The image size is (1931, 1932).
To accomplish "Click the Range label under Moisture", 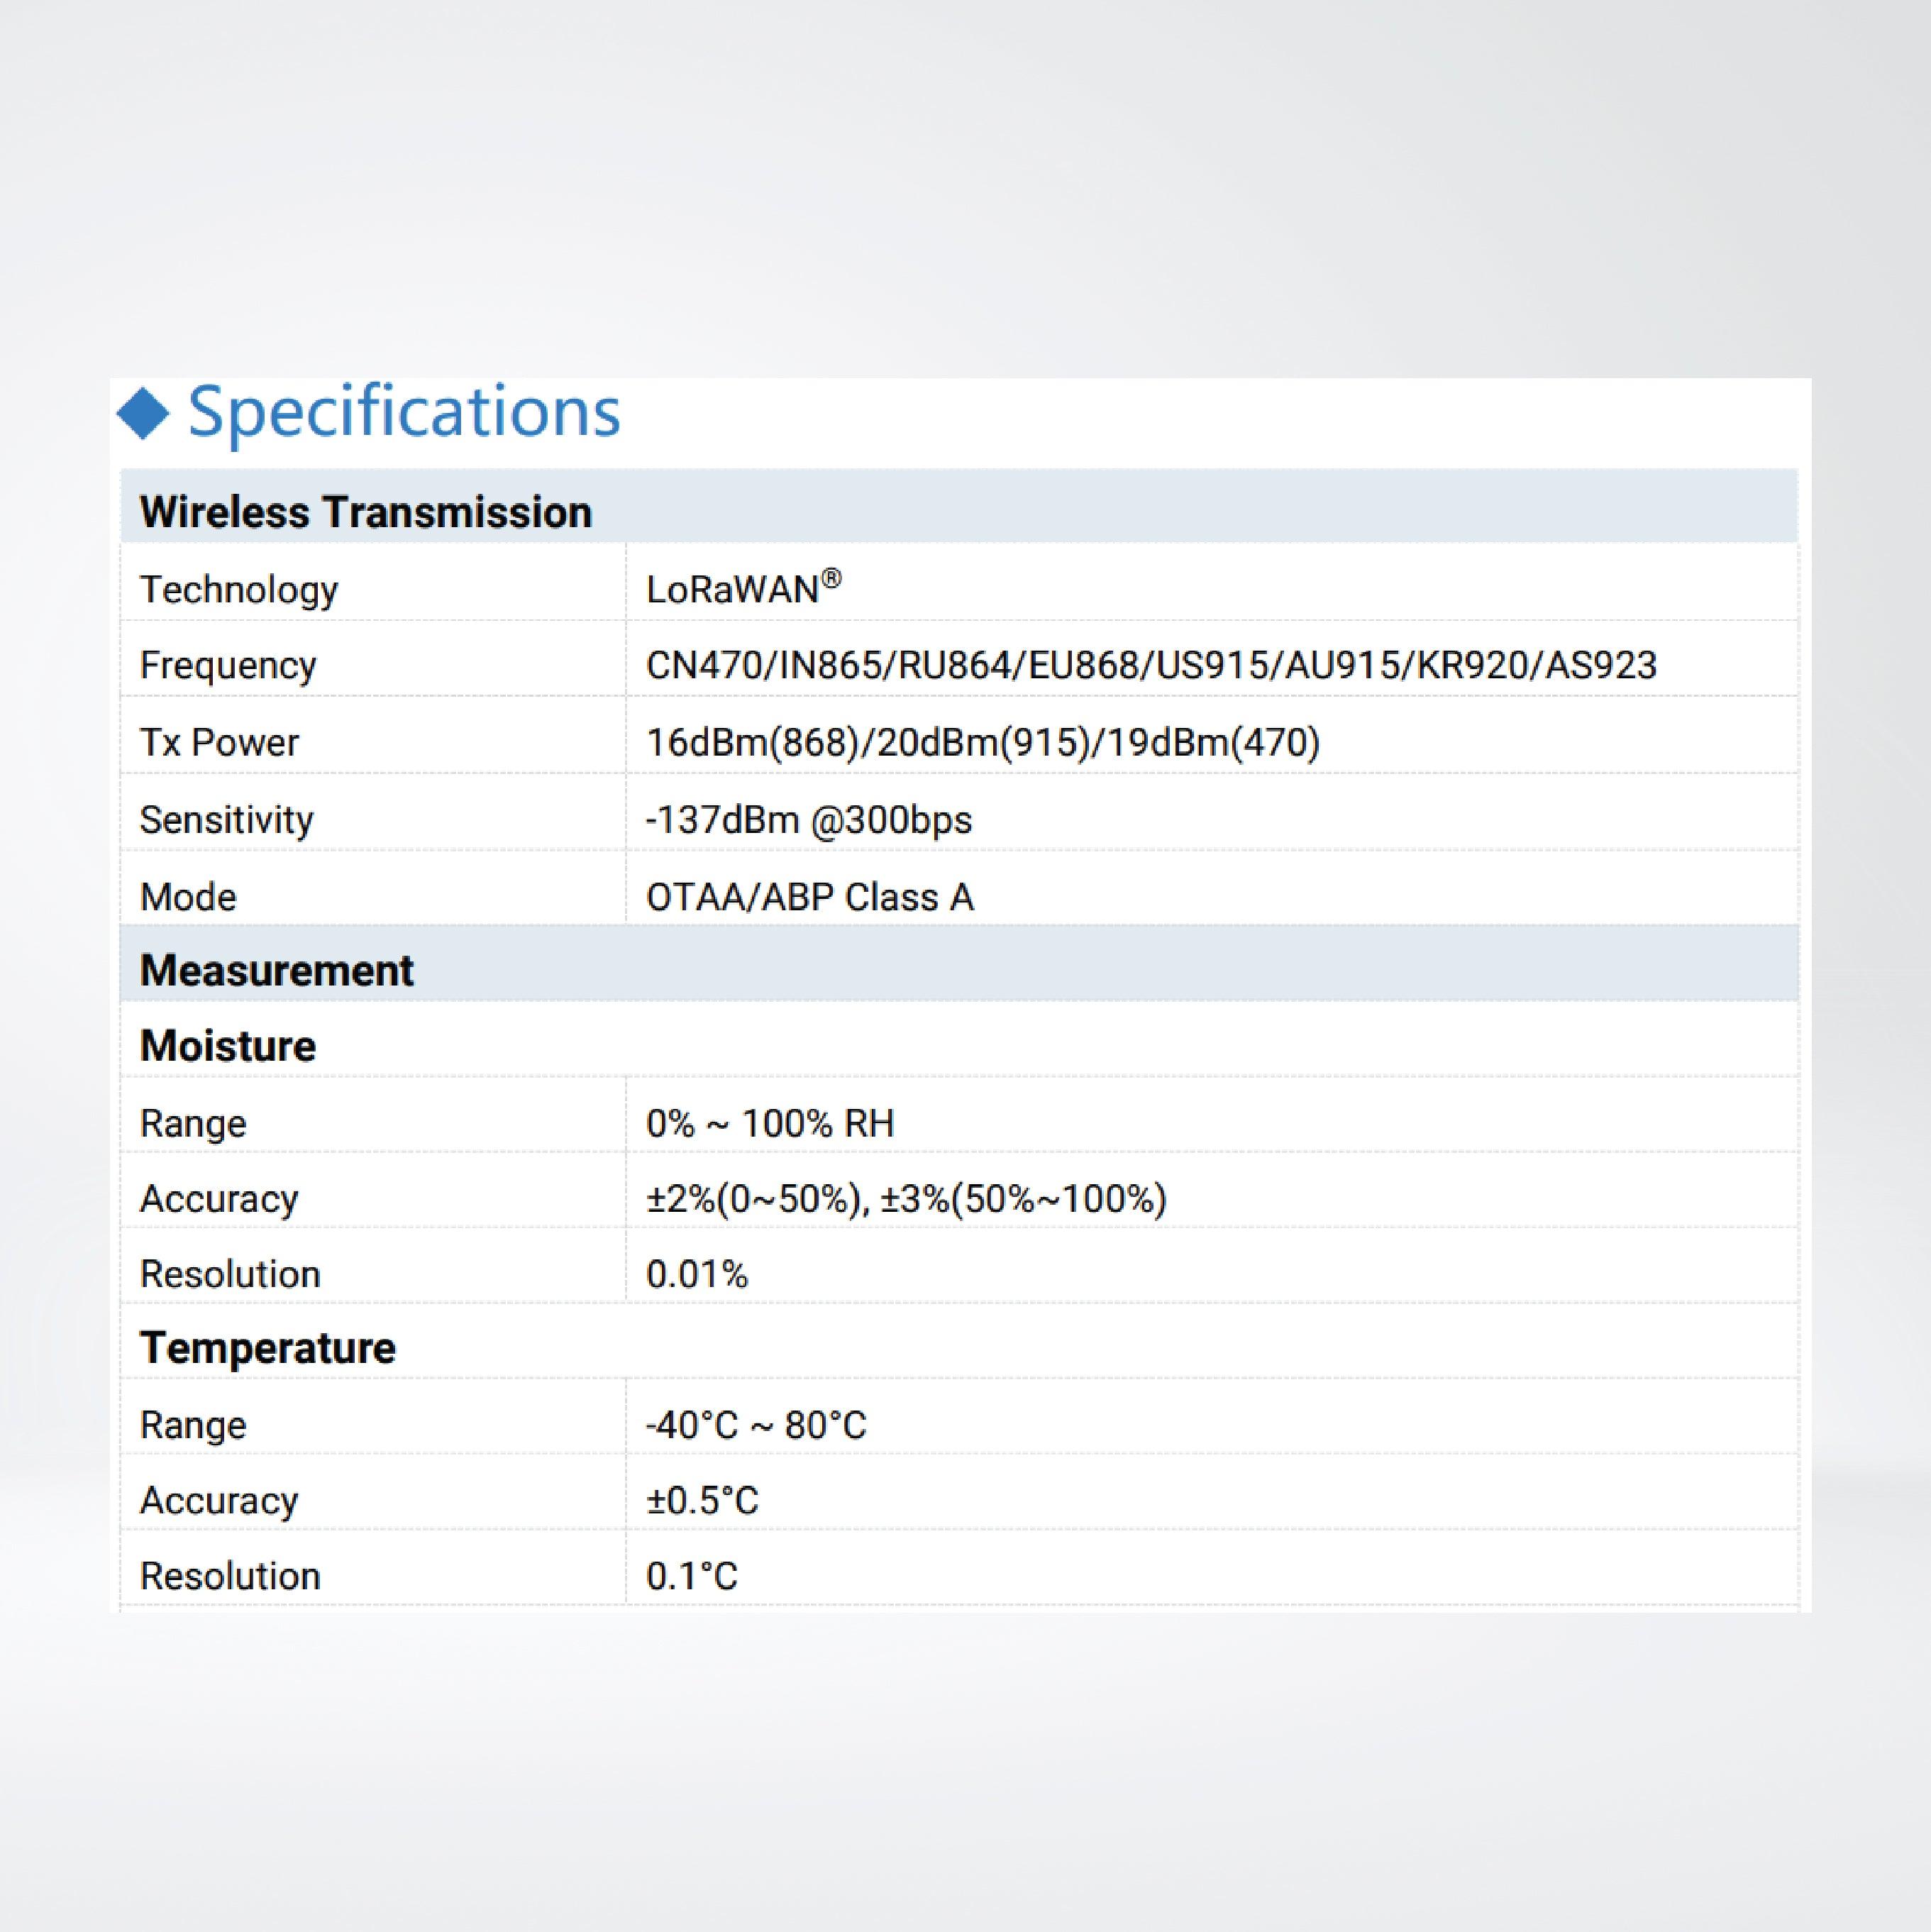I will tap(193, 1124).
